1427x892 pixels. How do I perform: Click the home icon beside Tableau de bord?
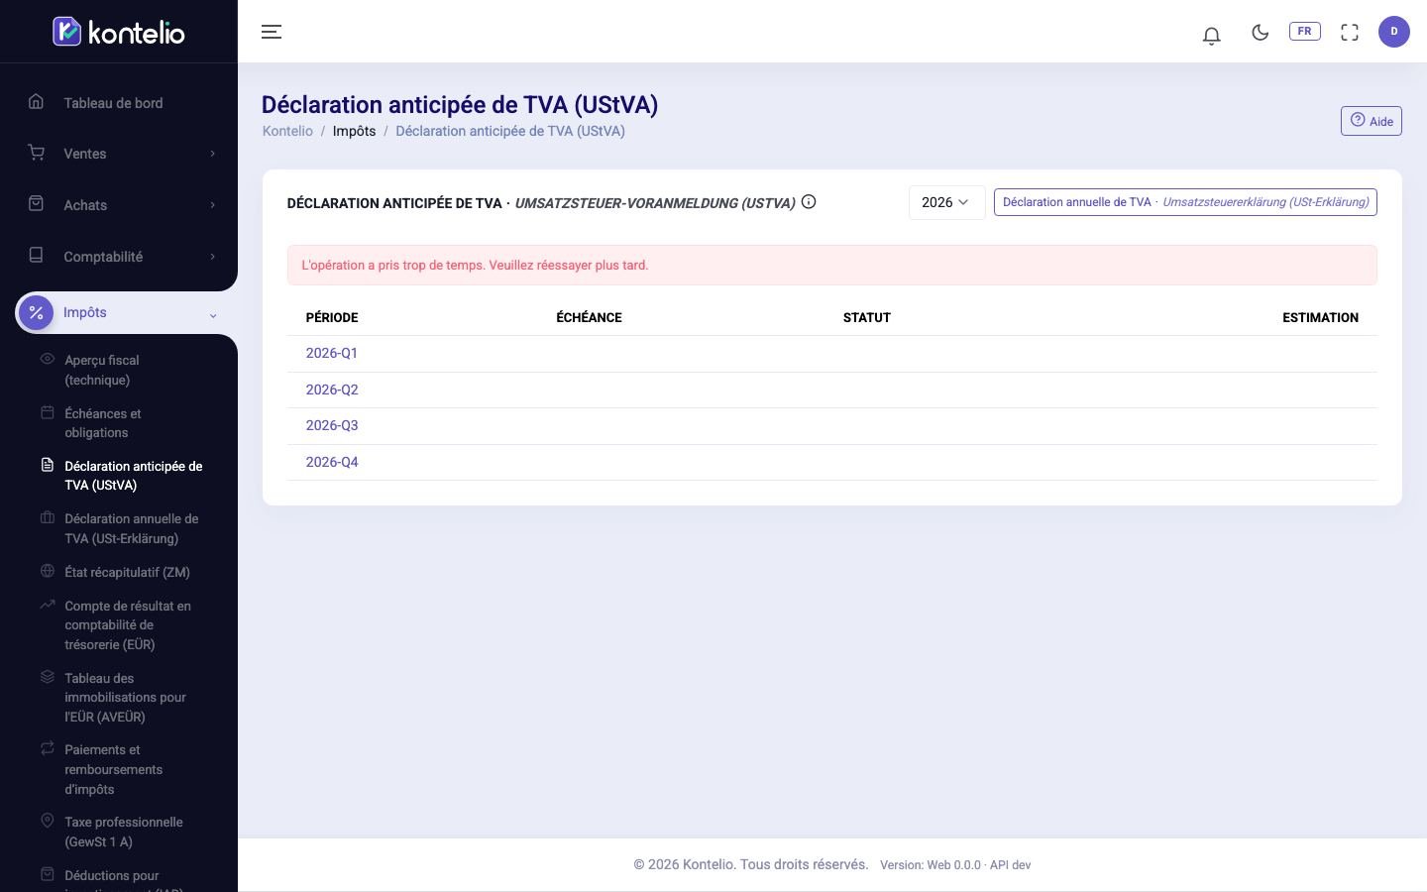pyautogui.click(x=37, y=101)
